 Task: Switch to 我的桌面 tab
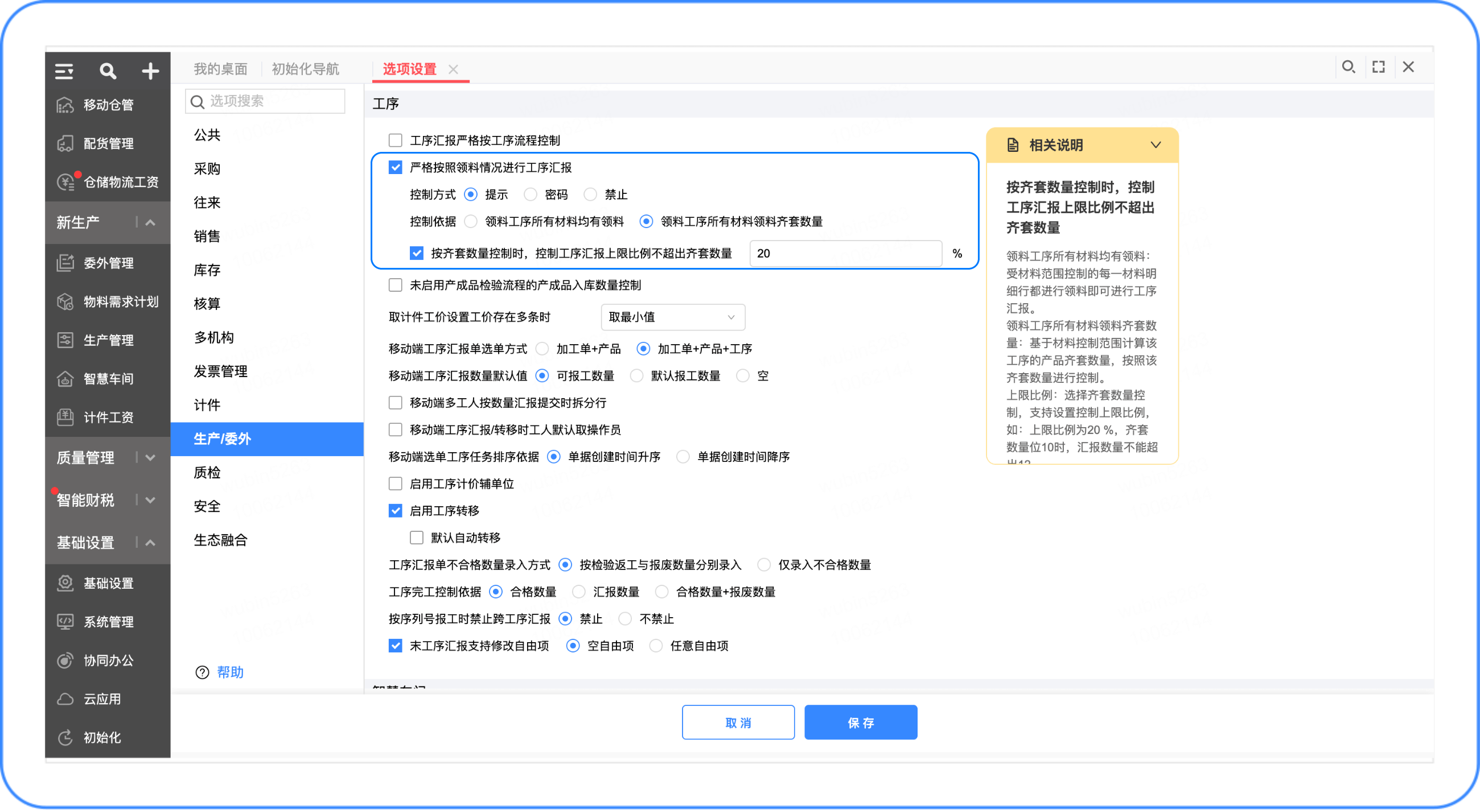pos(221,69)
